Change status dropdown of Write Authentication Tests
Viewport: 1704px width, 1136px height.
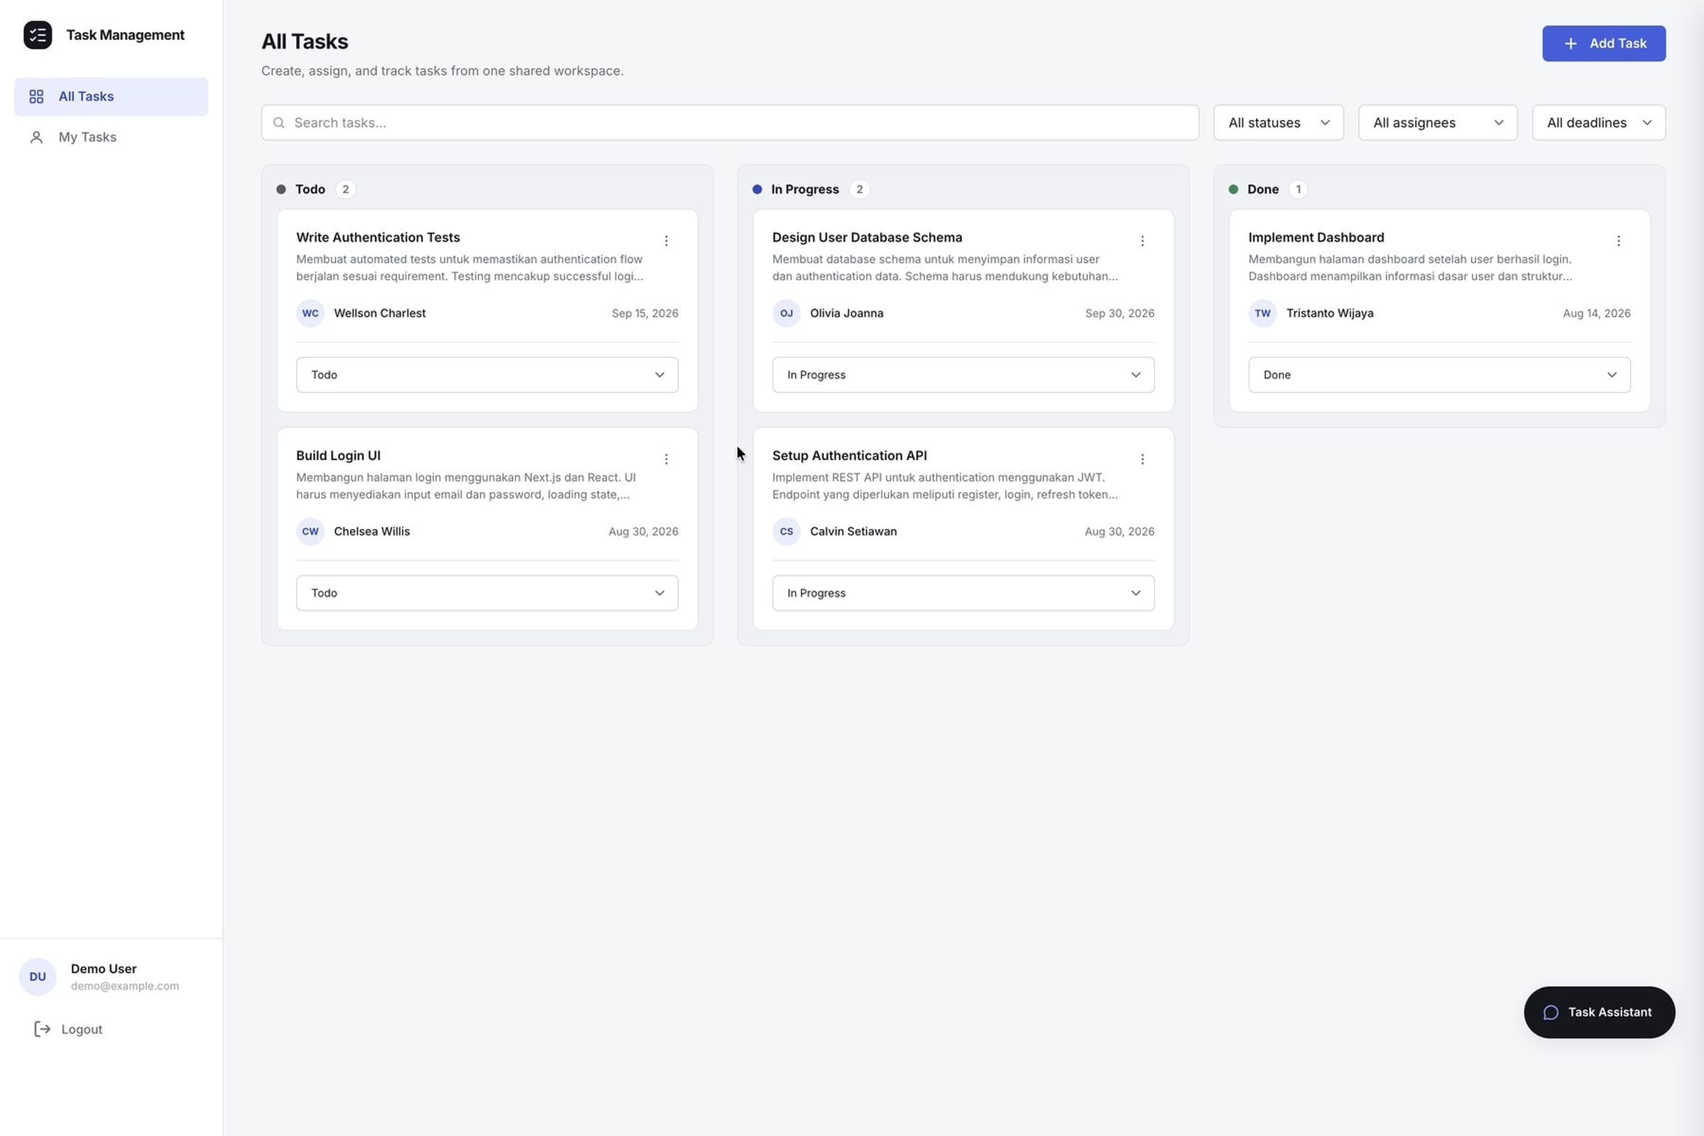pos(487,375)
